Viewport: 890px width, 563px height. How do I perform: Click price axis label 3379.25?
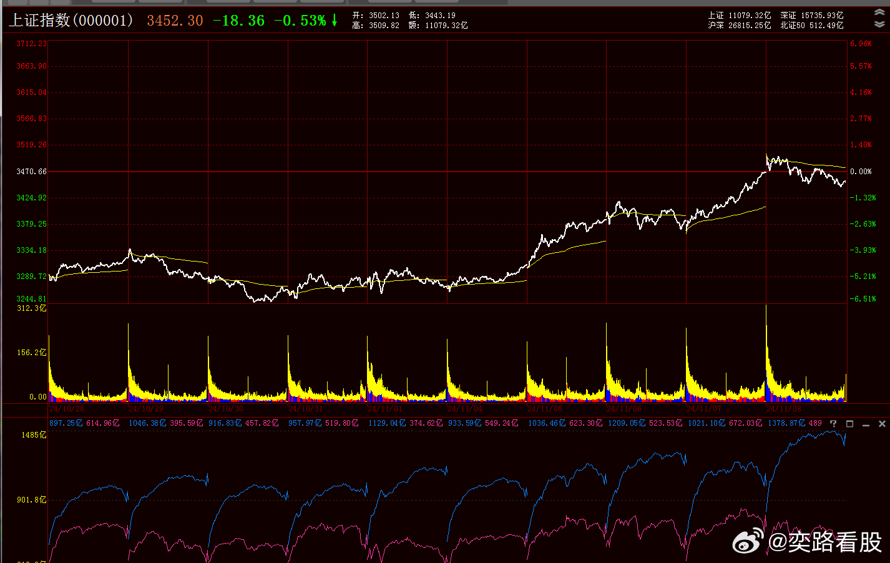tap(31, 224)
